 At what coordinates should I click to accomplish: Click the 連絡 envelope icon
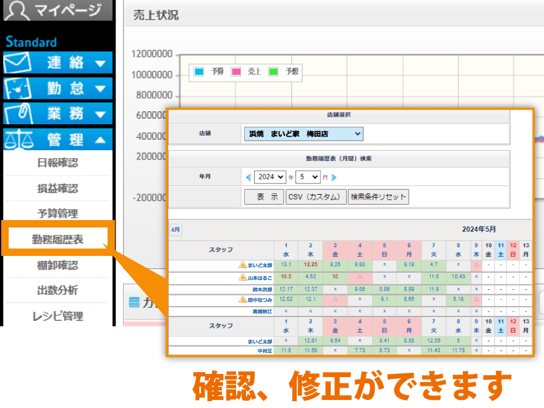[x=19, y=62]
